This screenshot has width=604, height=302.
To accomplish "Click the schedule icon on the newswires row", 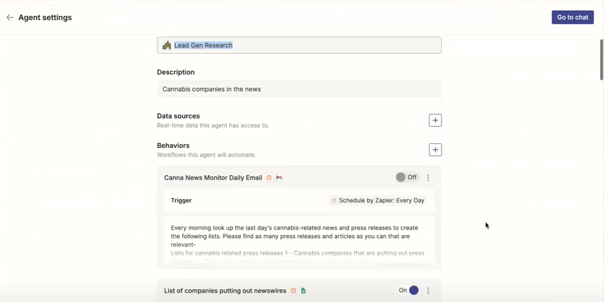I will 293,291.
